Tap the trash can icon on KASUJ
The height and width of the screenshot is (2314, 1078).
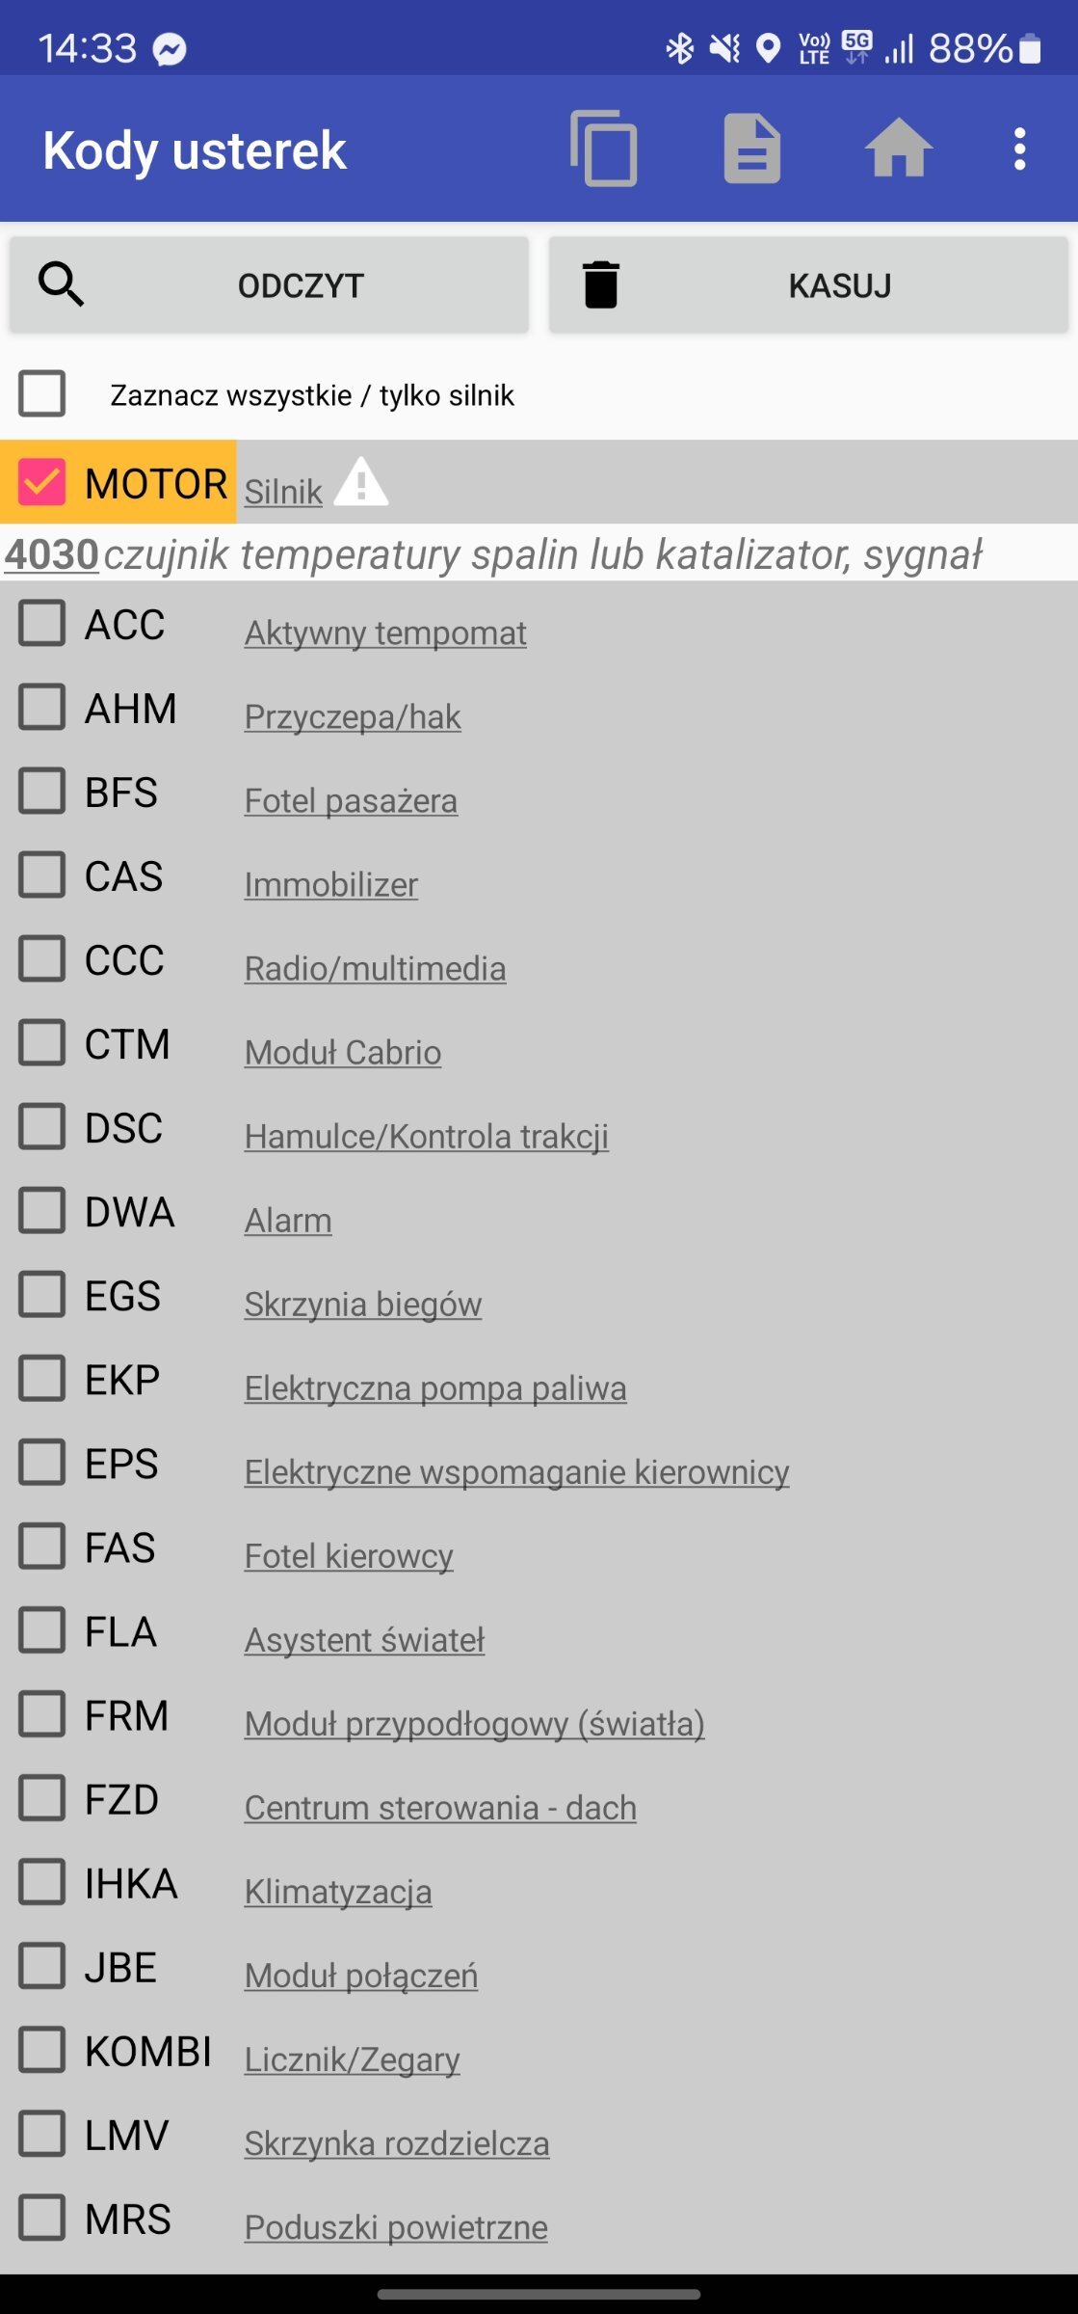(x=600, y=284)
